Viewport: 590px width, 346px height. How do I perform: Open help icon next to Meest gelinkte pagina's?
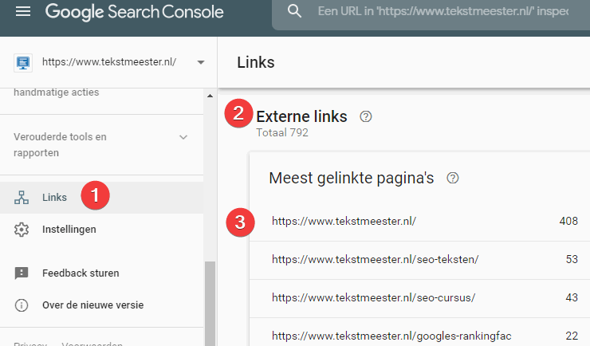pos(453,178)
